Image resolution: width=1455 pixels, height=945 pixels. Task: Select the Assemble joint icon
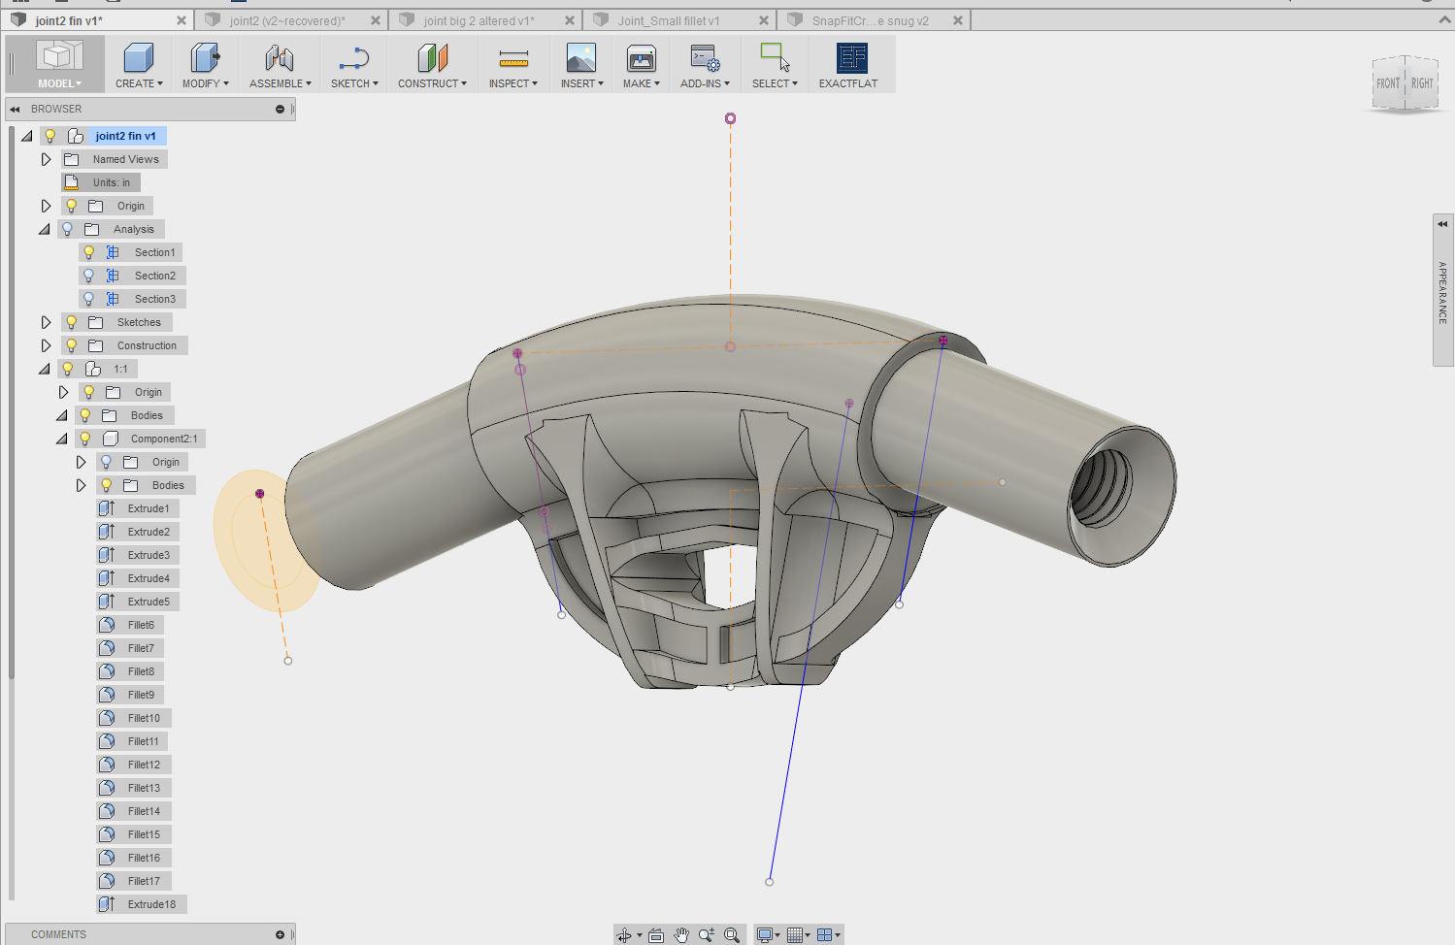(280, 59)
